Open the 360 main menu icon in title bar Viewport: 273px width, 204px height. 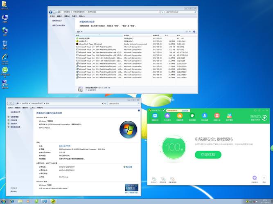tap(259, 111)
